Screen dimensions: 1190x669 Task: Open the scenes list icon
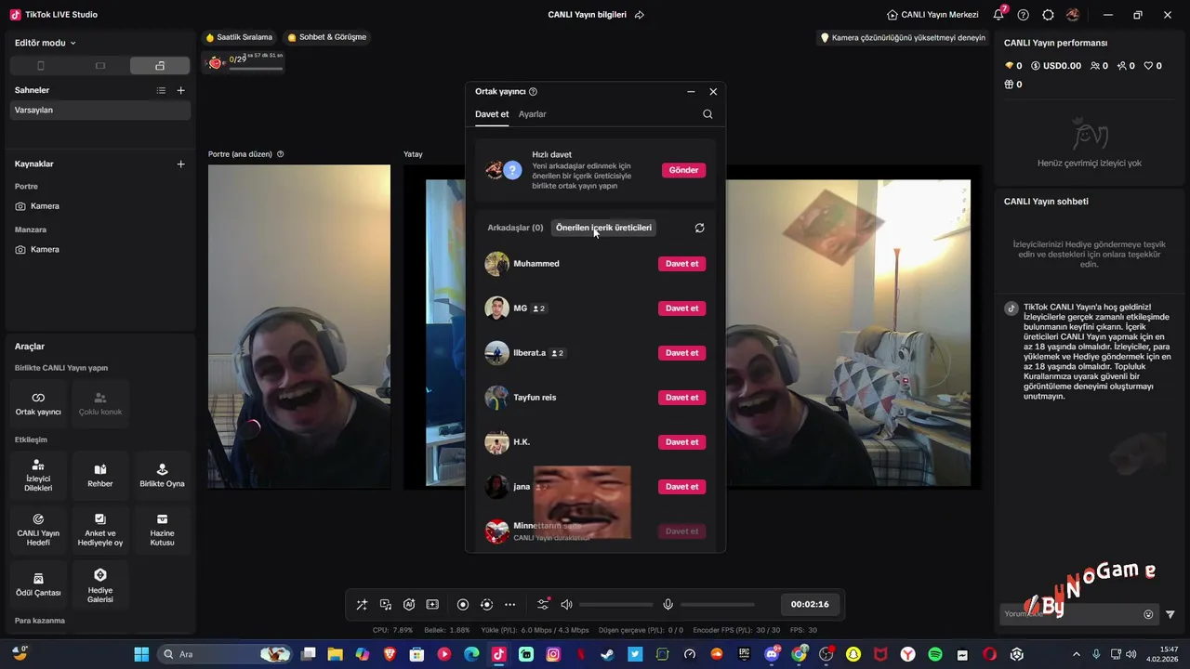click(161, 90)
